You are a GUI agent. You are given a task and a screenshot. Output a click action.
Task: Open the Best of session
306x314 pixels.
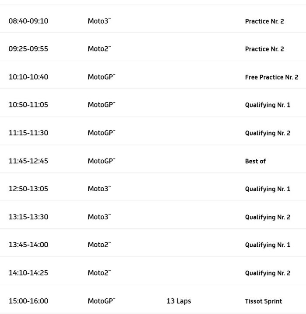(x=255, y=161)
